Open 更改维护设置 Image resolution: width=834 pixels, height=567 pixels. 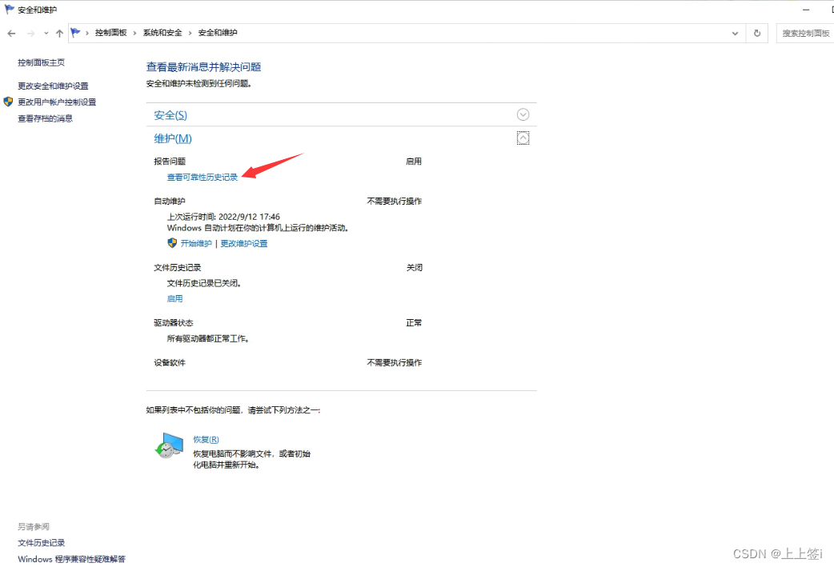[x=244, y=243]
